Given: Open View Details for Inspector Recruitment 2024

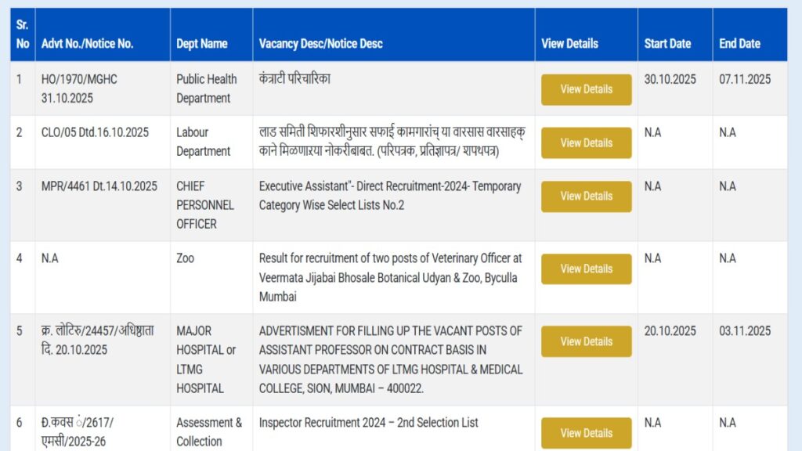Looking at the screenshot, I should tap(586, 433).
